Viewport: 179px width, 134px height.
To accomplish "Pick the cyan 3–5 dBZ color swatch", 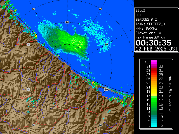I will pos(154,125).
